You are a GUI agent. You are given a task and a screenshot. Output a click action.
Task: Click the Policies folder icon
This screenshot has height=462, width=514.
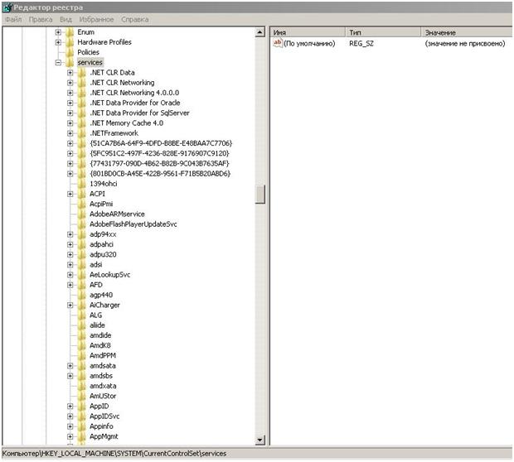70,52
